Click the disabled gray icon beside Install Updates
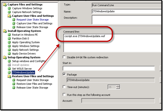The image size is (163, 111). coord(9,65)
